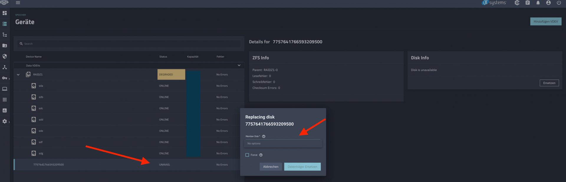Select the sde disk row
The image size is (566, 182).
(x=129, y=131)
